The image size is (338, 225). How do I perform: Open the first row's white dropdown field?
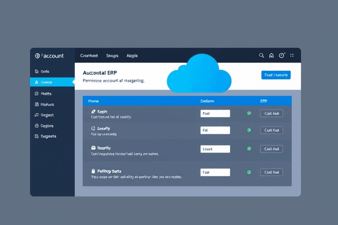215,113
